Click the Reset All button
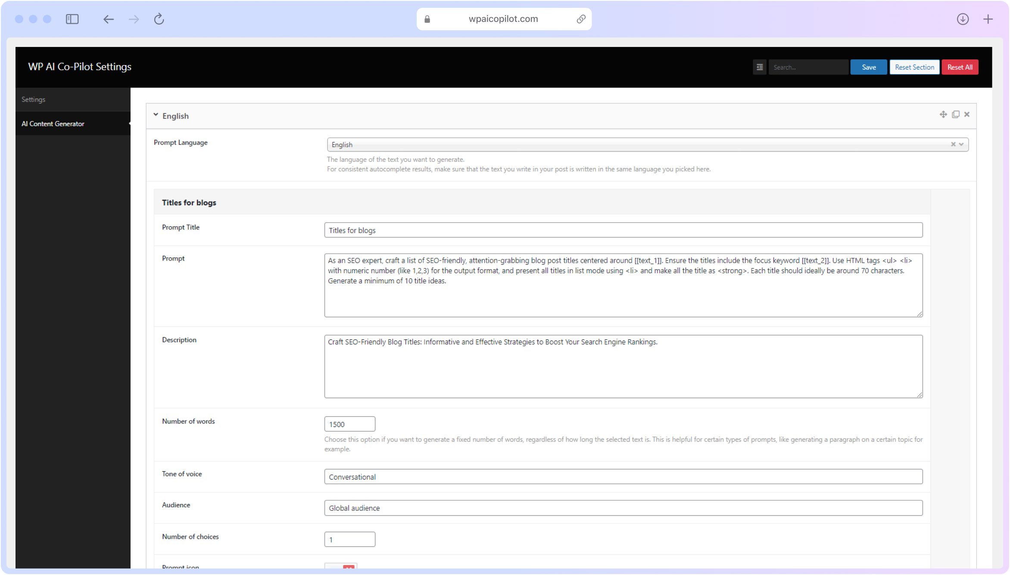 coord(959,67)
